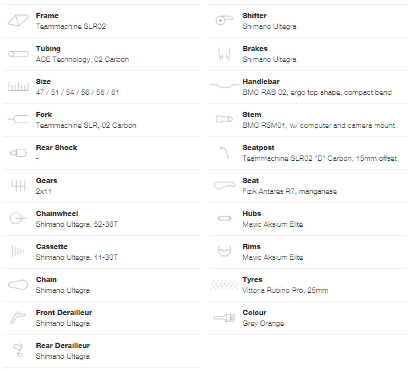Click the handlebar icon
The height and width of the screenshot is (371, 411).
pos(224,86)
